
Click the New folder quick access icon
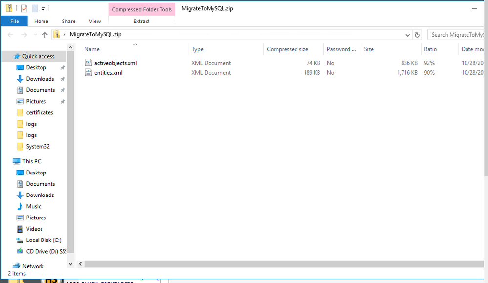[x=35, y=9]
